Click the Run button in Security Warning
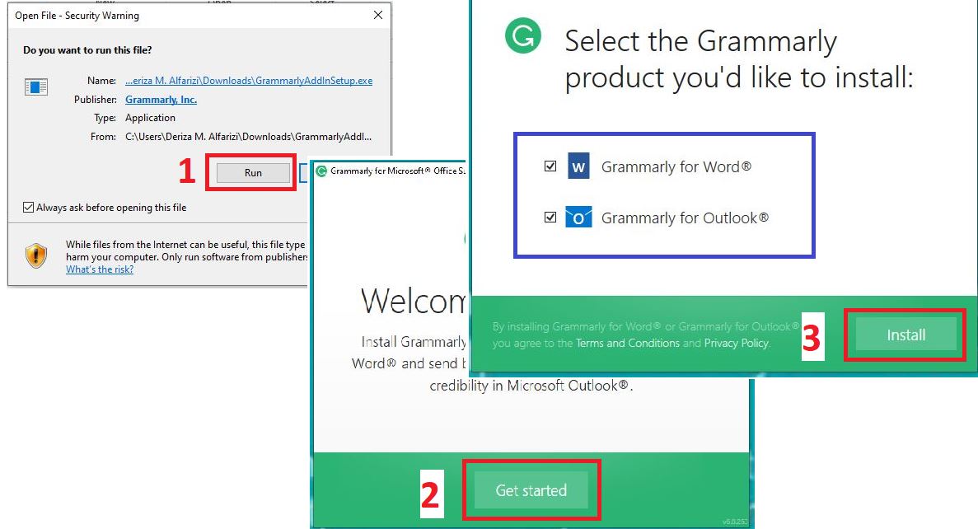 click(253, 173)
